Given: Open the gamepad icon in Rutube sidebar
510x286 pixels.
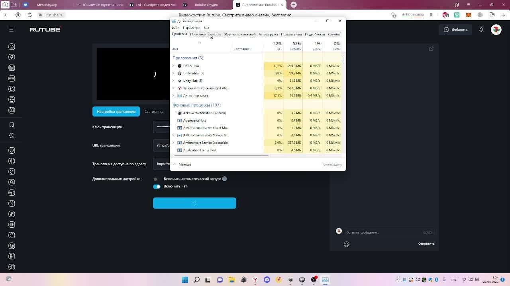Looking at the screenshot, I should [x=12, y=100].
